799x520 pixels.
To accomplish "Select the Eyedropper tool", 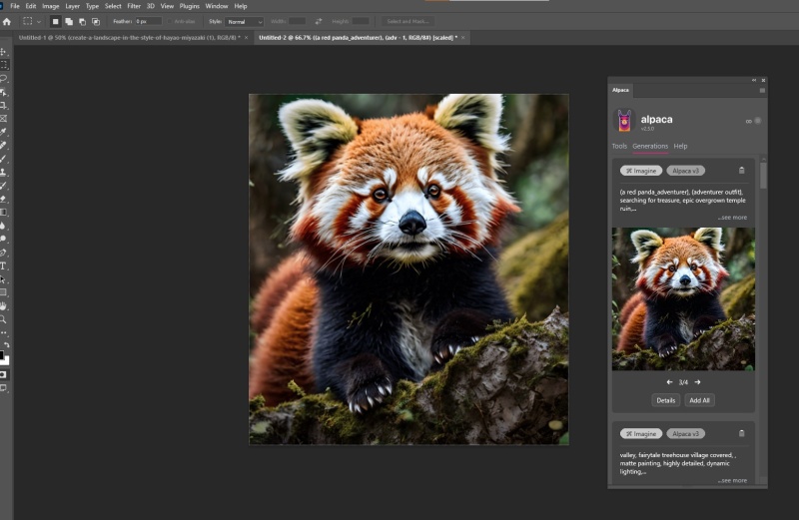I will [4, 131].
